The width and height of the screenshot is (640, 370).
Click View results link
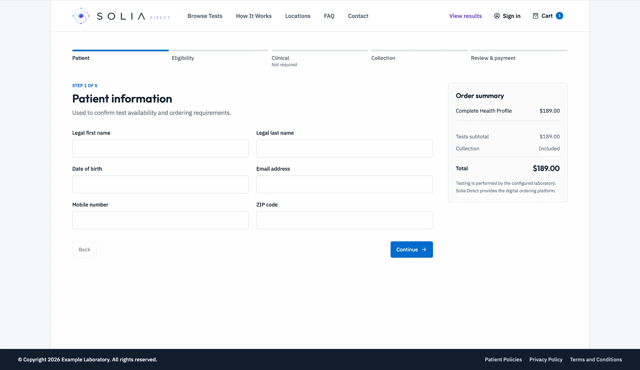click(465, 16)
